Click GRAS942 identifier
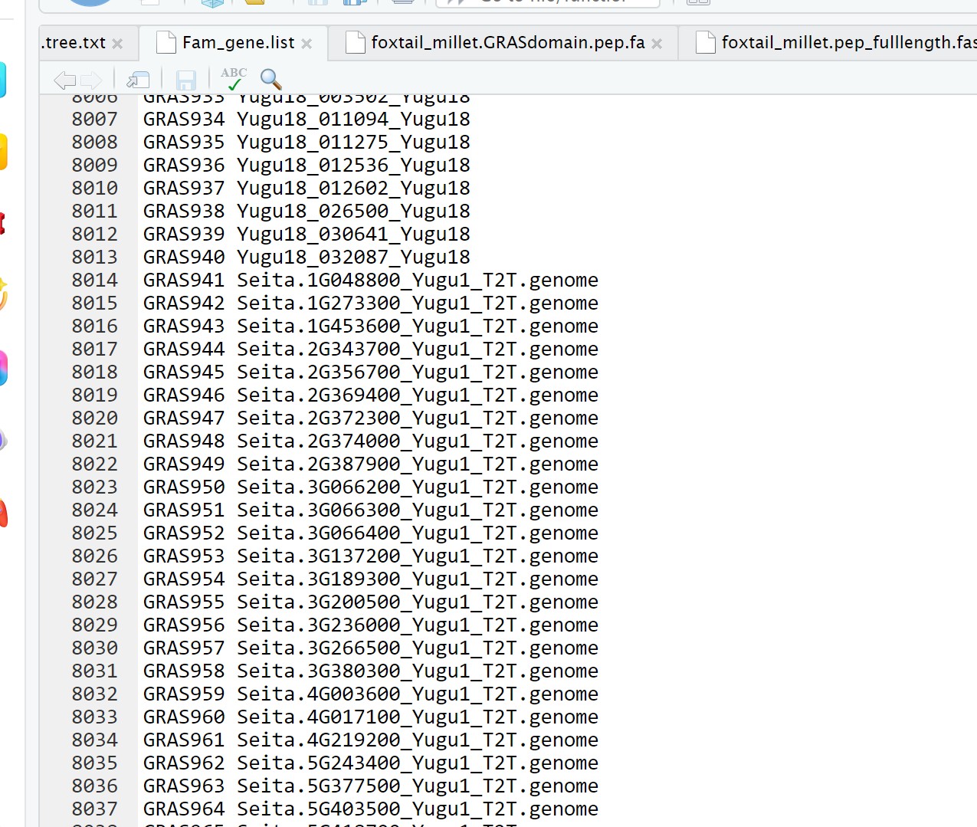The image size is (977, 827). point(184,304)
